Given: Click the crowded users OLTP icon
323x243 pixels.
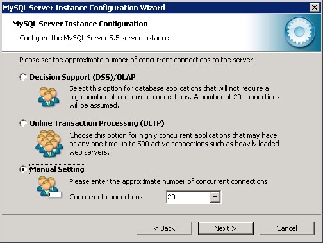Looking at the screenshot, I should (x=49, y=143).
